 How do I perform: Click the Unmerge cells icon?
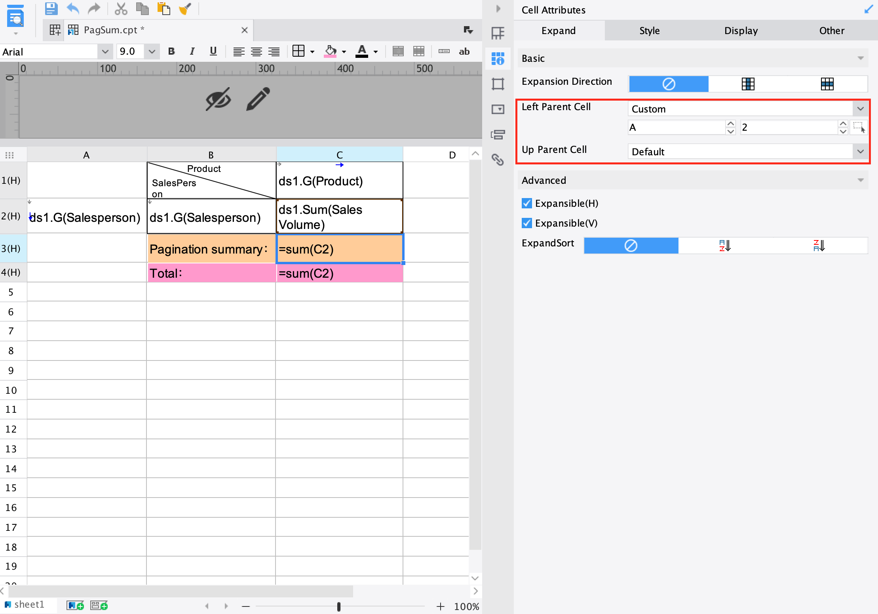419,51
